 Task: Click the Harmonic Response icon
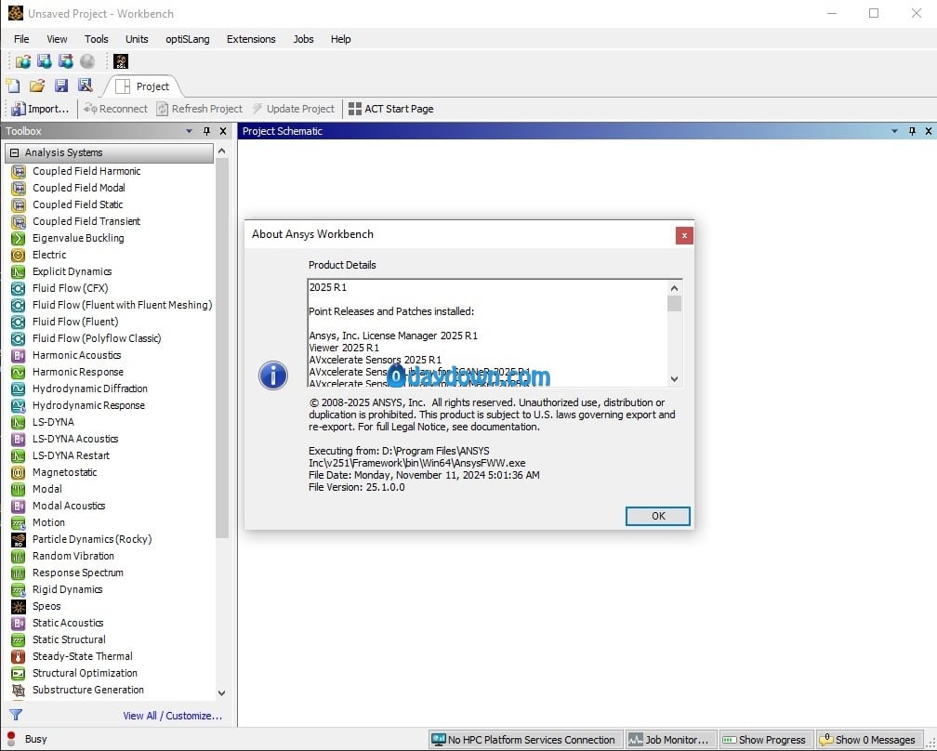pyautogui.click(x=19, y=372)
